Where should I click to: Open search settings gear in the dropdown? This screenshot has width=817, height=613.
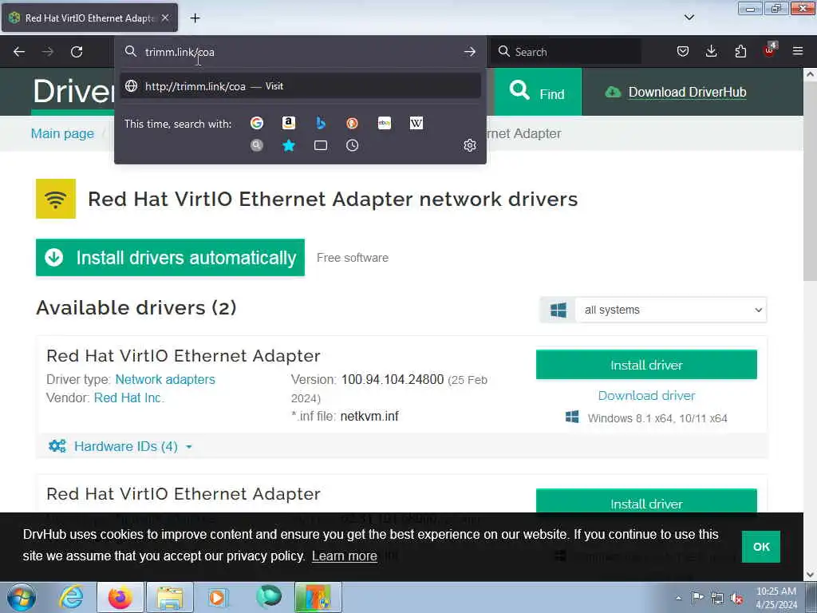tap(469, 145)
